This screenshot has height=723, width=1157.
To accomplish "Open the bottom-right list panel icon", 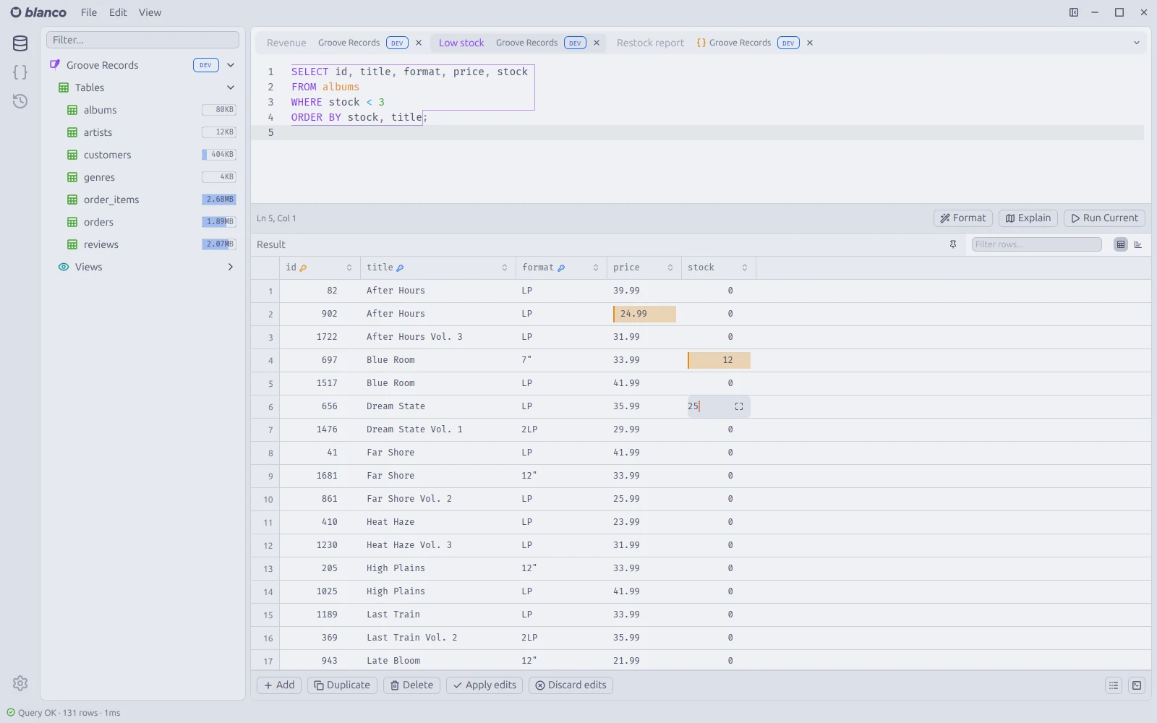I will click(x=1114, y=685).
